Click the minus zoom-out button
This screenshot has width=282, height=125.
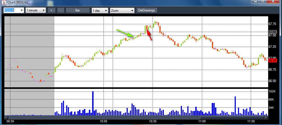pyautogui.click(x=61, y=10)
